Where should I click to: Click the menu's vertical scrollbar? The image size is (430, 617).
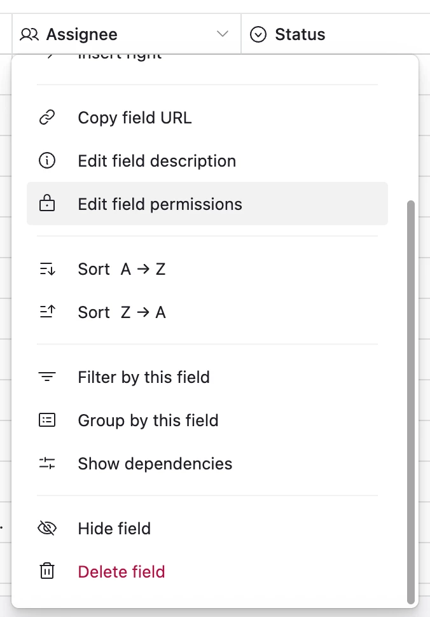pyautogui.click(x=411, y=401)
